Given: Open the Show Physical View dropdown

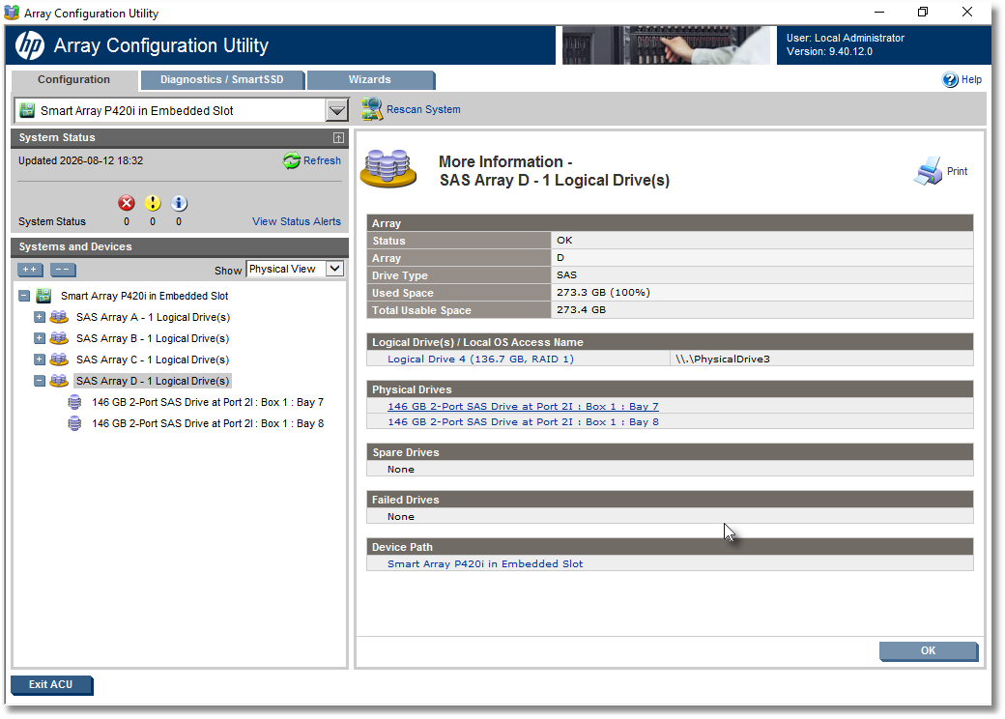Looking at the screenshot, I should 334,269.
